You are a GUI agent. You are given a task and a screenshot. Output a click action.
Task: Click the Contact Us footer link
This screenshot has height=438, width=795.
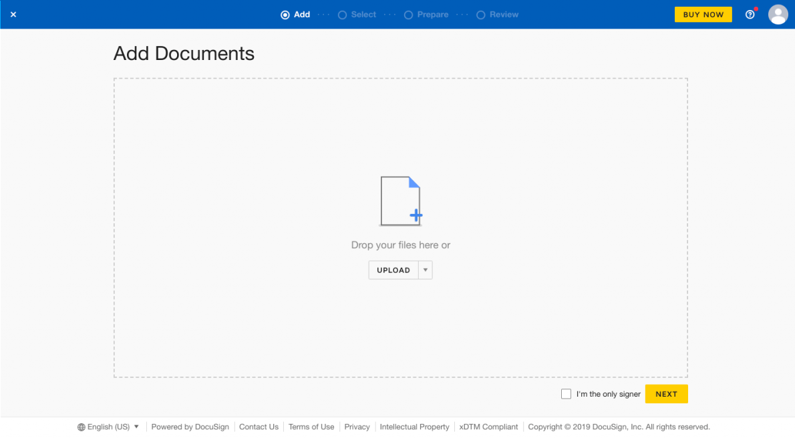click(259, 427)
